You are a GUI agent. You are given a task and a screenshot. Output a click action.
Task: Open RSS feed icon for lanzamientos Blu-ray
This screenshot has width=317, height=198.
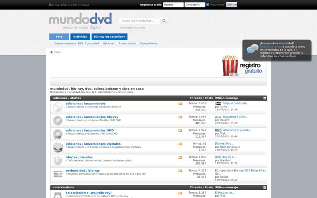click(x=180, y=117)
